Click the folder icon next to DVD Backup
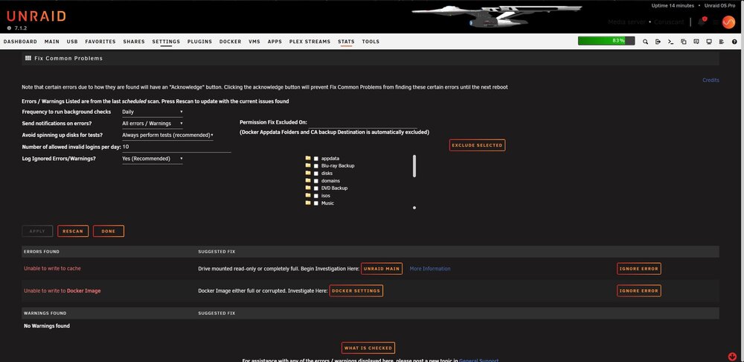Viewport: 744px width, 362px height. click(x=308, y=188)
